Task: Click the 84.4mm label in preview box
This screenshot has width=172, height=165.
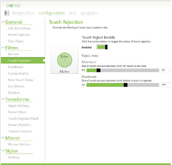Action: [64, 72]
